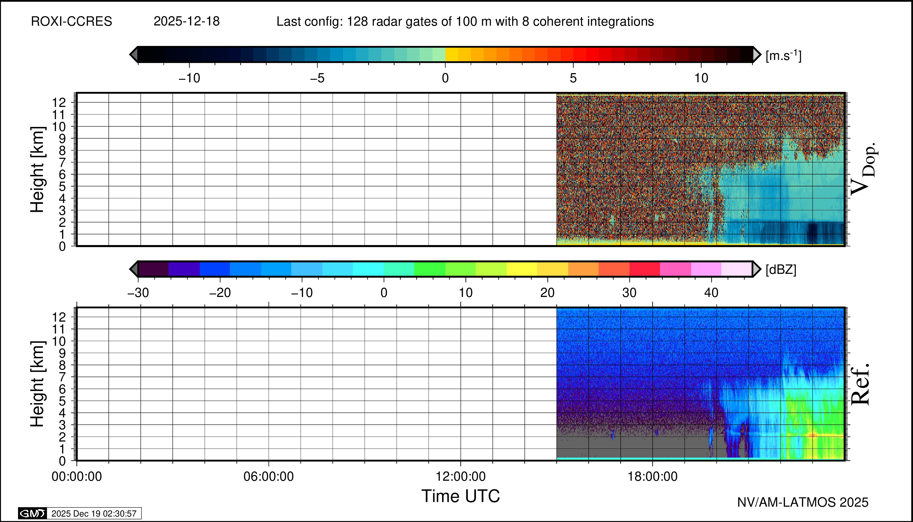Click the date 2025-12-18 label
Viewport: 913px width, 522px height.
click(186, 22)
